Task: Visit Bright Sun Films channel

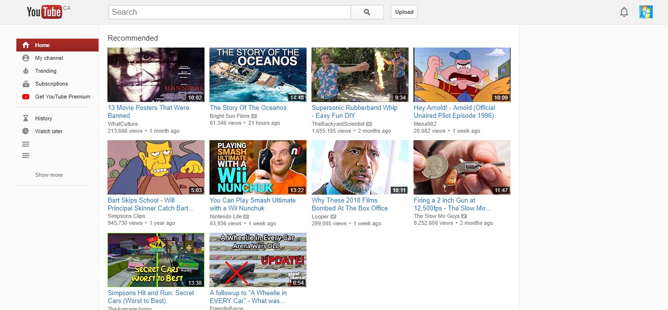Action: pyautogui.click(x=230, y=116)
